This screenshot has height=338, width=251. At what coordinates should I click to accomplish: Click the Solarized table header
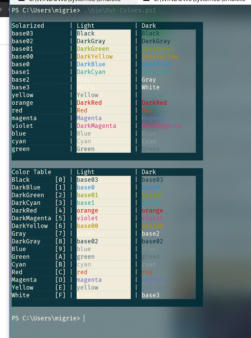(x=28, y=26)
